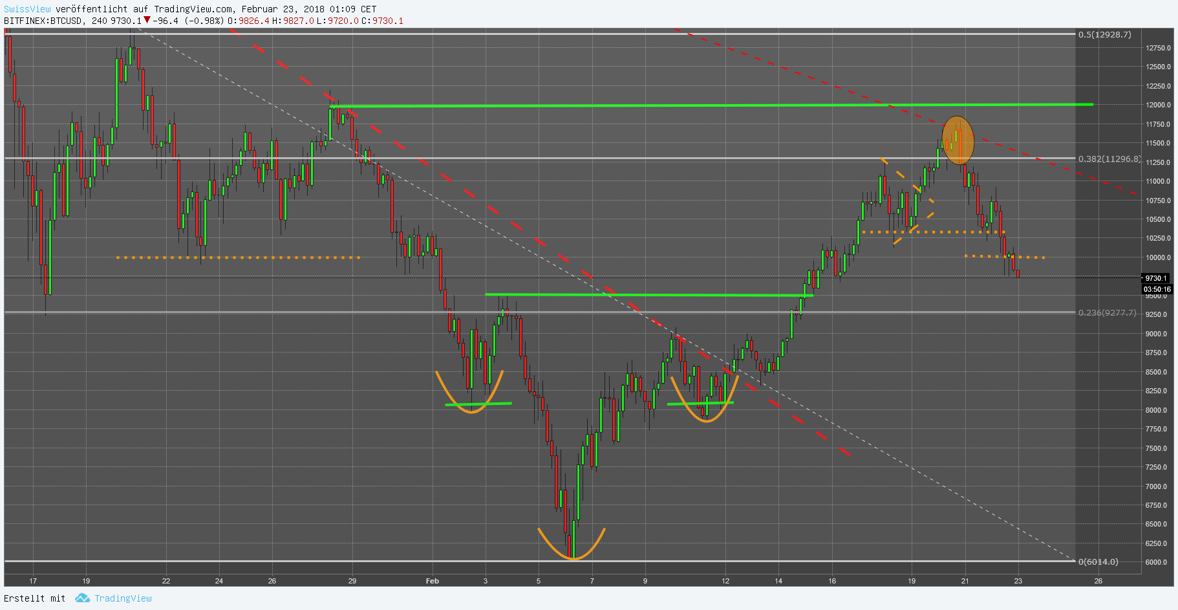Click 6000.0 on the price axis
Image resolution: width=1178 pixels, height=610 pixels.
point(1156,562)
